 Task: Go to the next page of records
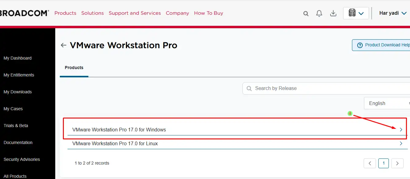[397, 163]
